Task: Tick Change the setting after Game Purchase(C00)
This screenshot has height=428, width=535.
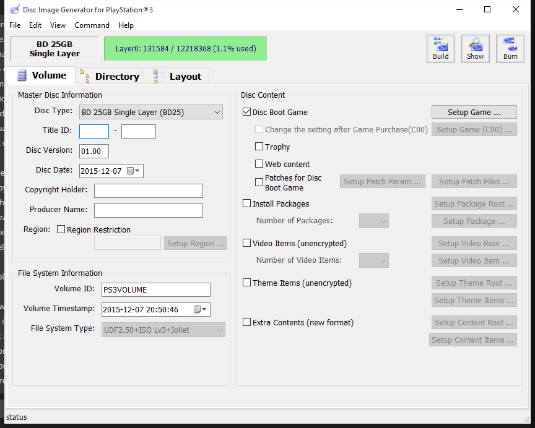Action: pyautogui.click(x=259, y=129)
